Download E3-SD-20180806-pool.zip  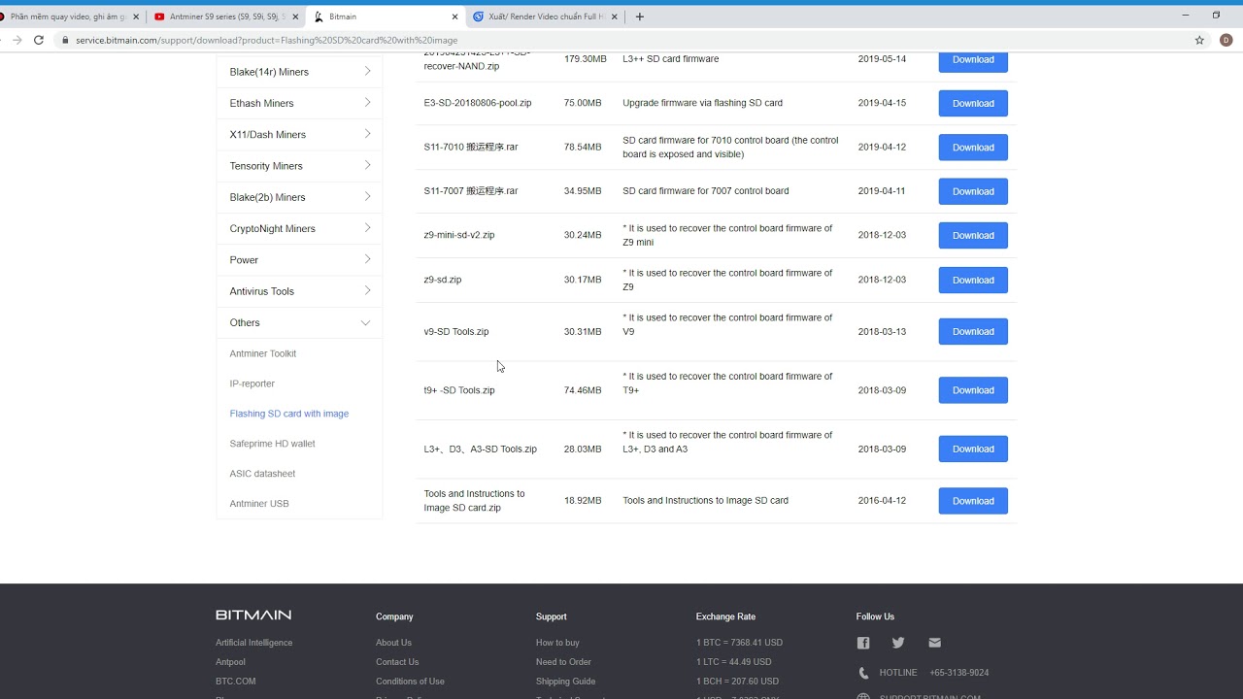(973, 103)
